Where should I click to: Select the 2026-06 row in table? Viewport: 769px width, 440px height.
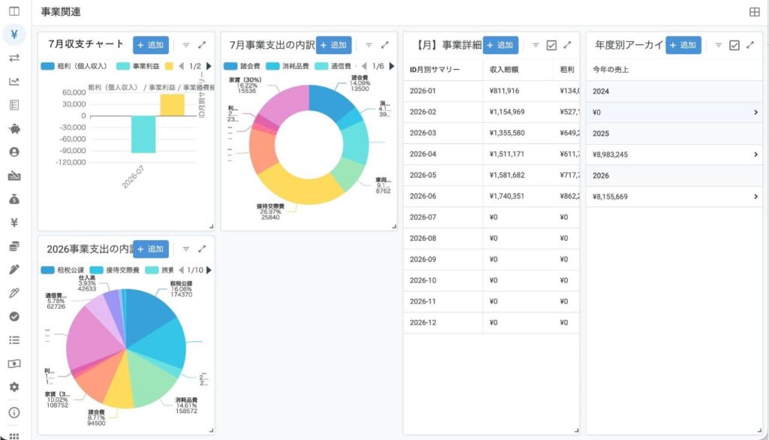(x=491, y=196)
